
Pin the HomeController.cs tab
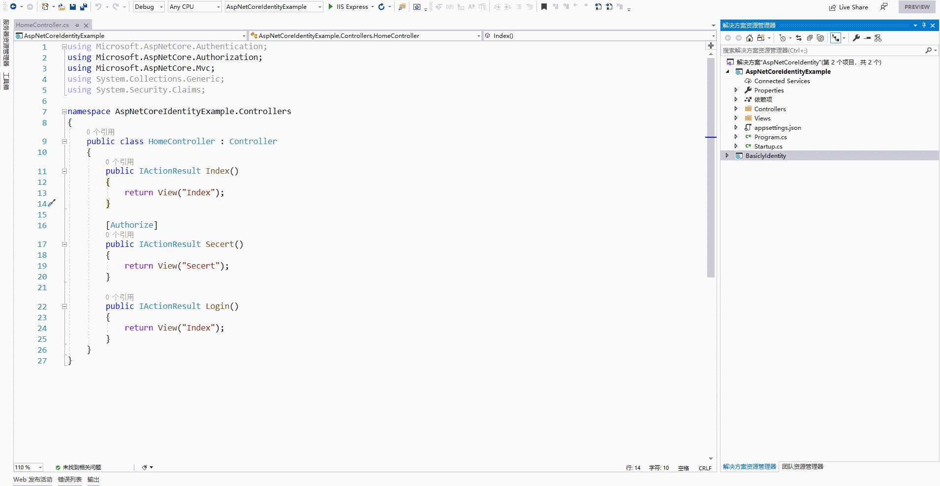[x=77, y=25]
